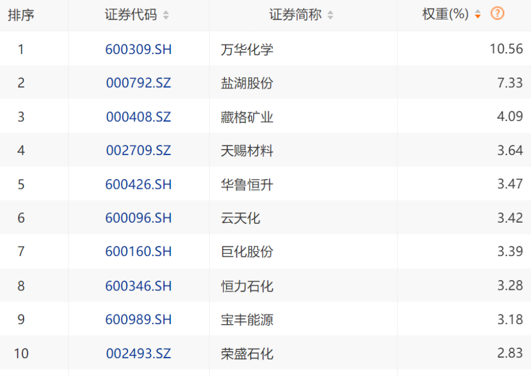Click the weight value 4.09
This screenshot has width=531, height=377.
pyautogui.click(x=510, y=116)
